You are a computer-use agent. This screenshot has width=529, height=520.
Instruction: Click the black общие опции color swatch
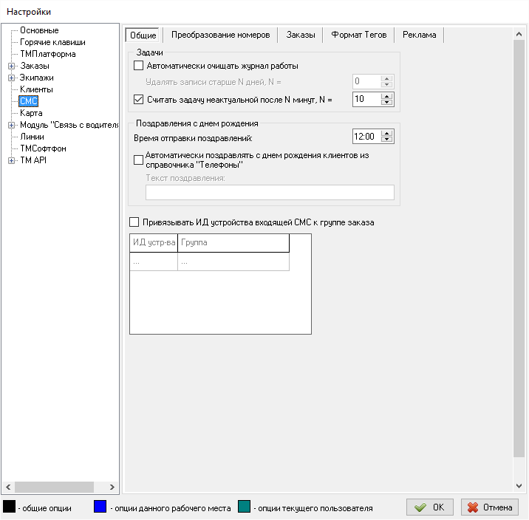[10, 507]
